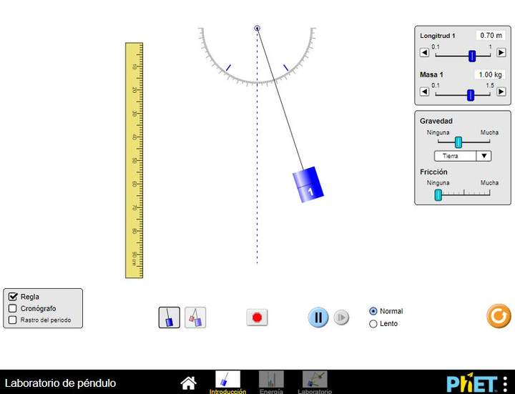Decrease Masa 1 with left arrow

point(424,92)
